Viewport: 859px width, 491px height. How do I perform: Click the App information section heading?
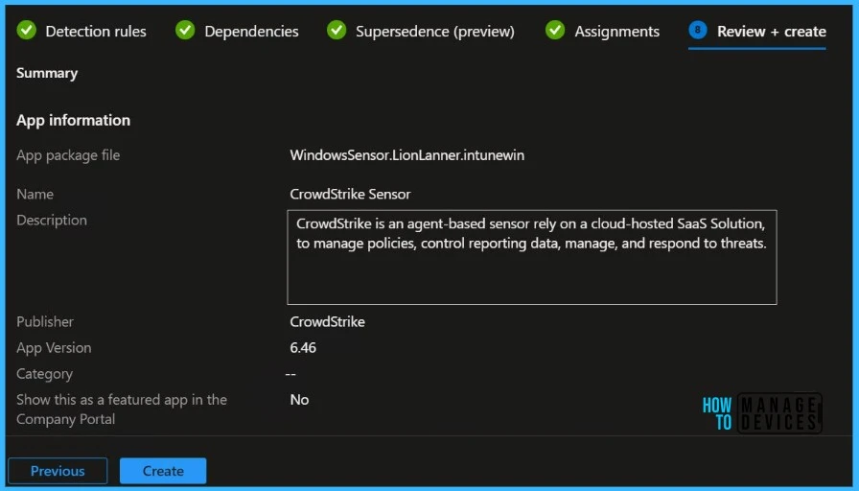[73, 120]
